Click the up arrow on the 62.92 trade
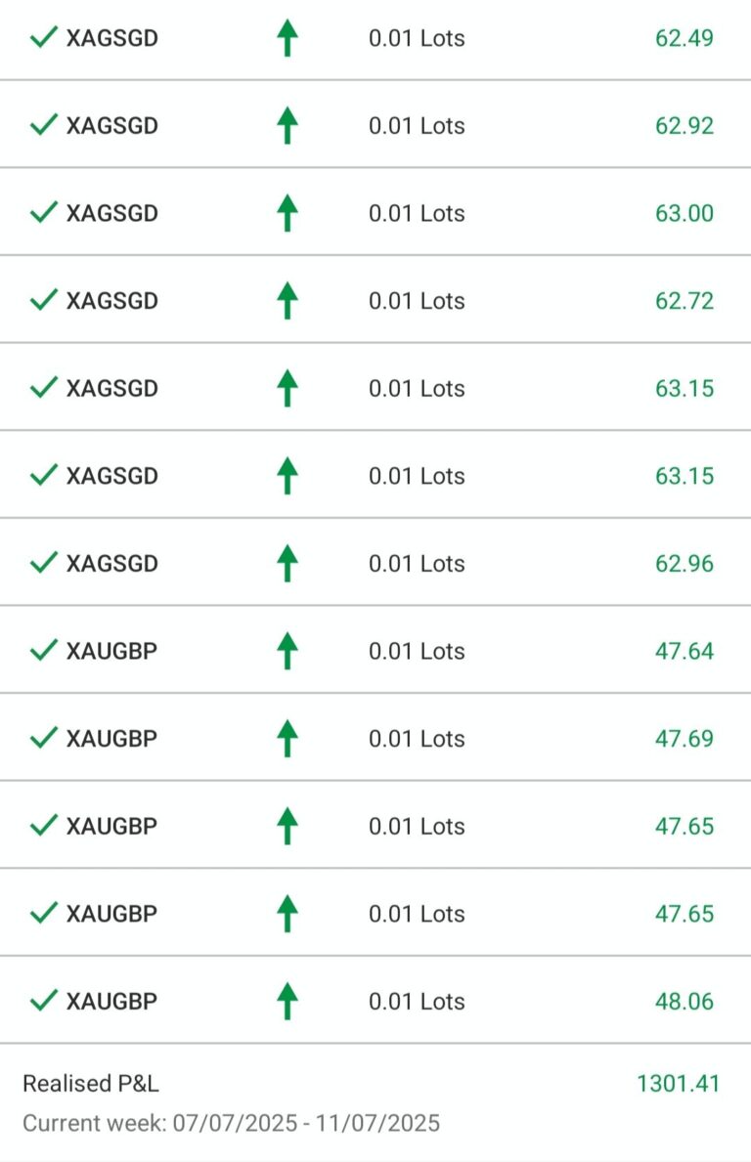Screen dimensions: 751x1162 tap(287, 124)
